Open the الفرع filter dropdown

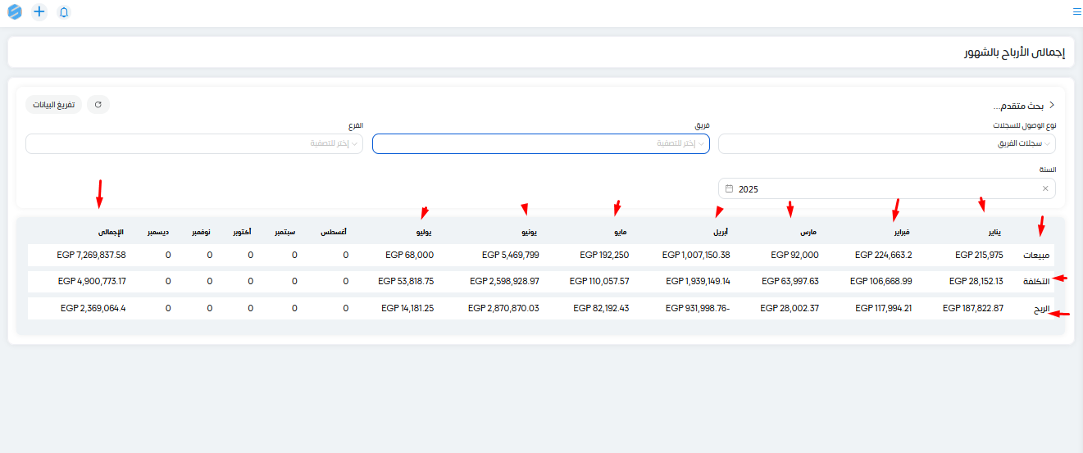coord(194,143)
